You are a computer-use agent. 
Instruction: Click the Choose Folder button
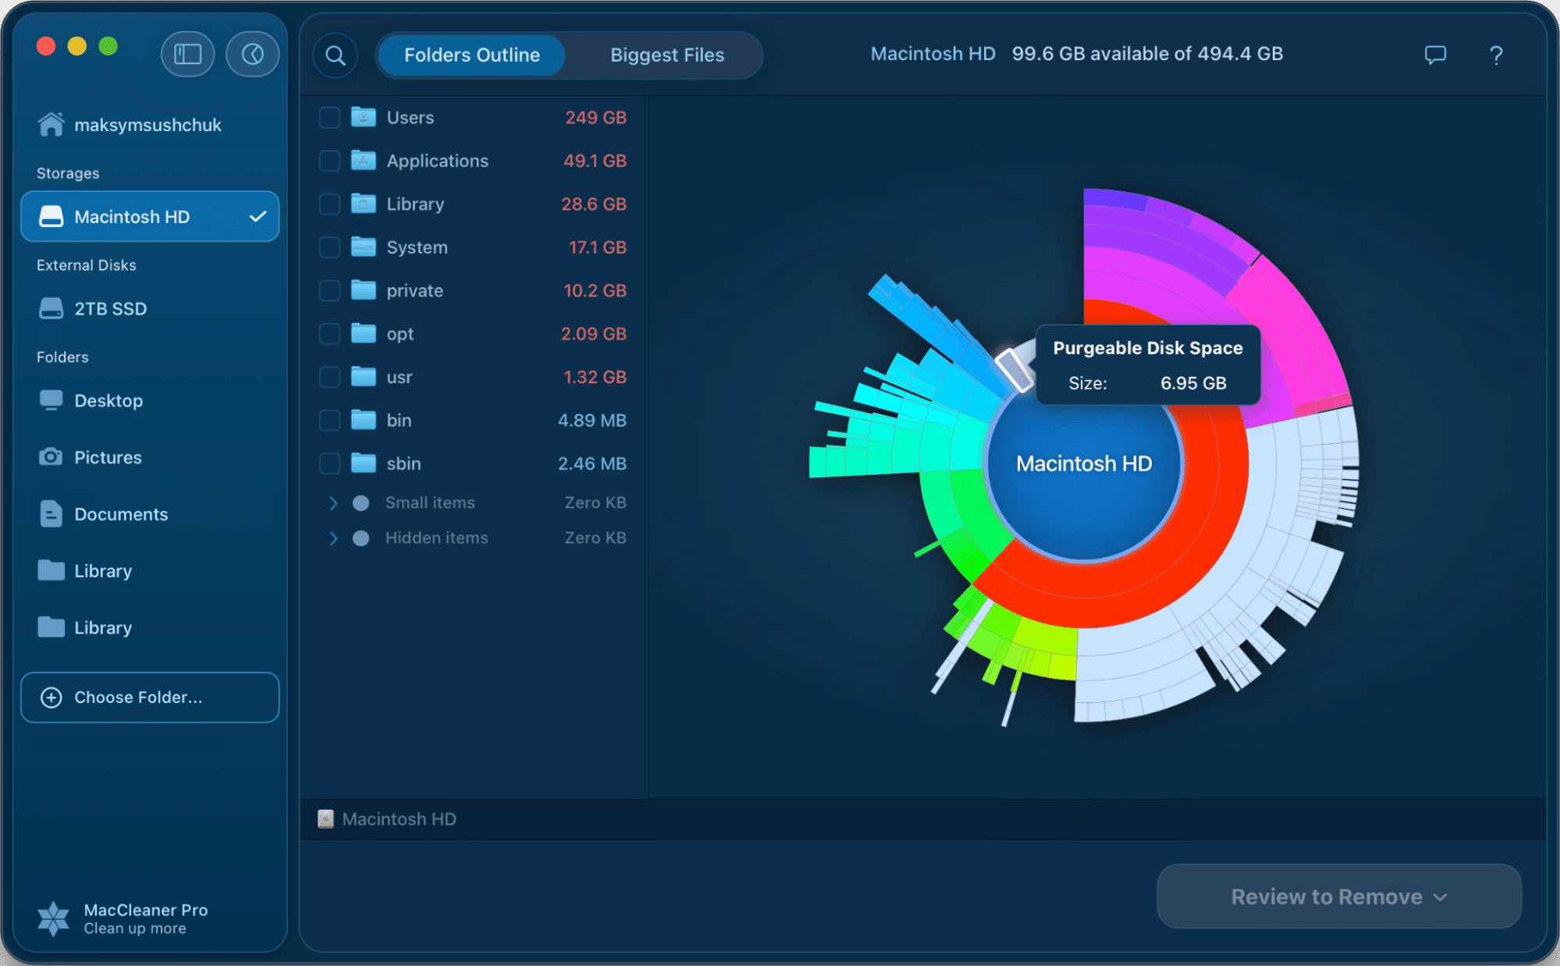[x=150, y=698]
